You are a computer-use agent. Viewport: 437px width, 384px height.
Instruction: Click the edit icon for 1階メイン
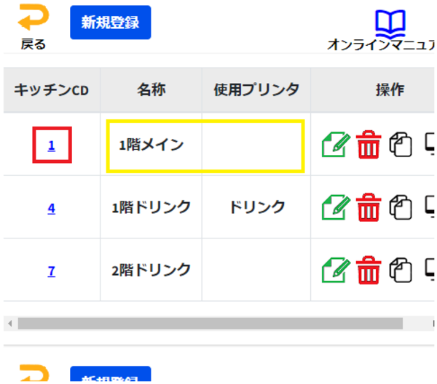pos(335,145)
